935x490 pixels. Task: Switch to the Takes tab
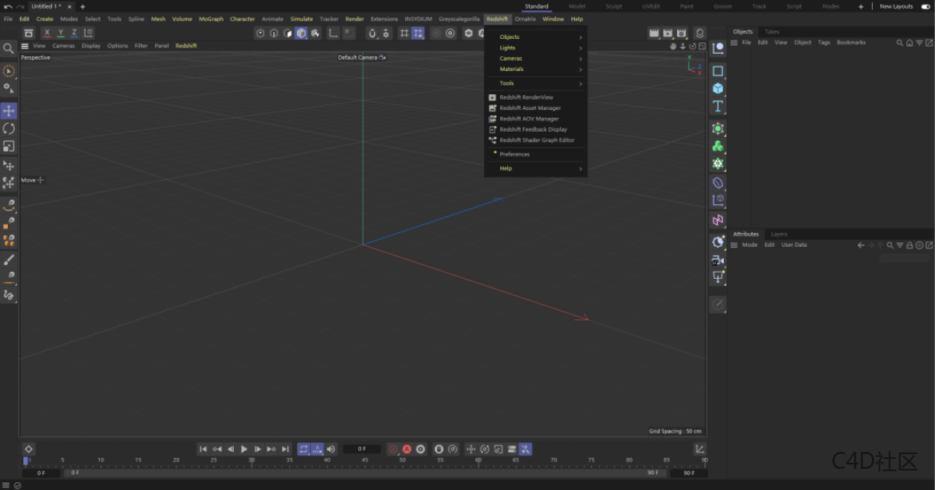(x=771, y=32)
